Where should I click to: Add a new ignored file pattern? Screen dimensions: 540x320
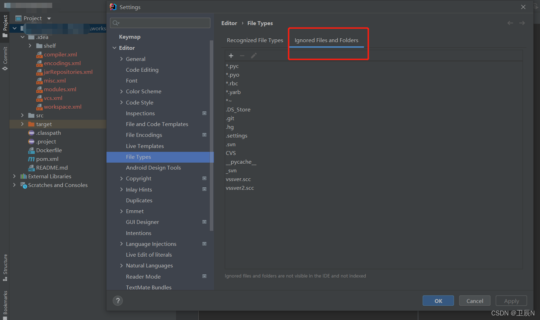[231, 56]
